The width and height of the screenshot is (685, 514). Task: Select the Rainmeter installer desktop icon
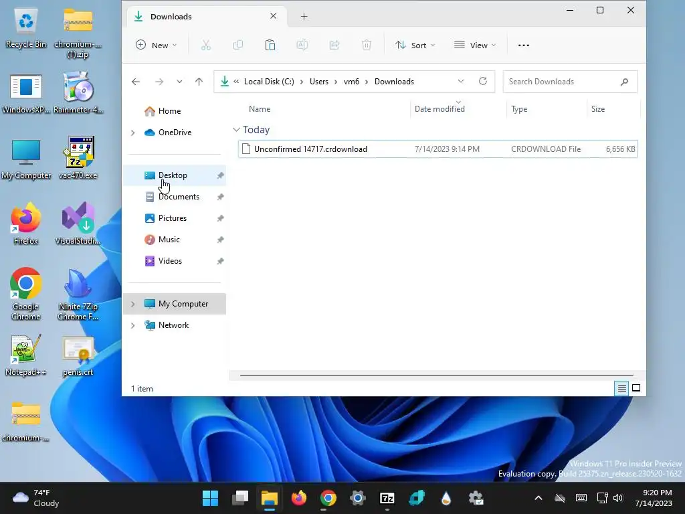[78, 92]
